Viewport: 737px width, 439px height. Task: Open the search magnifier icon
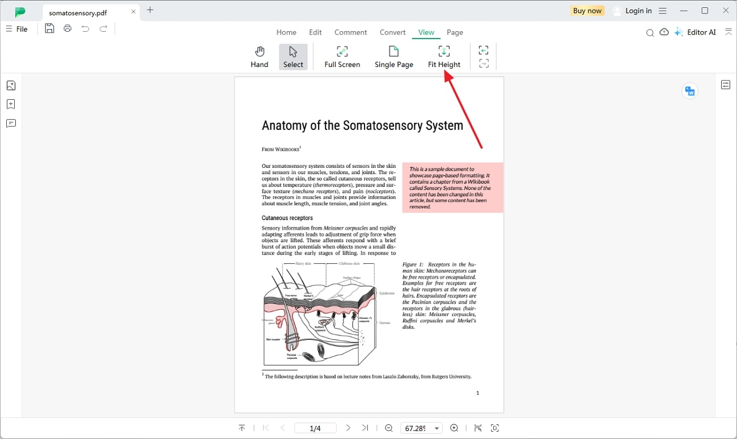tap(650, 33)
